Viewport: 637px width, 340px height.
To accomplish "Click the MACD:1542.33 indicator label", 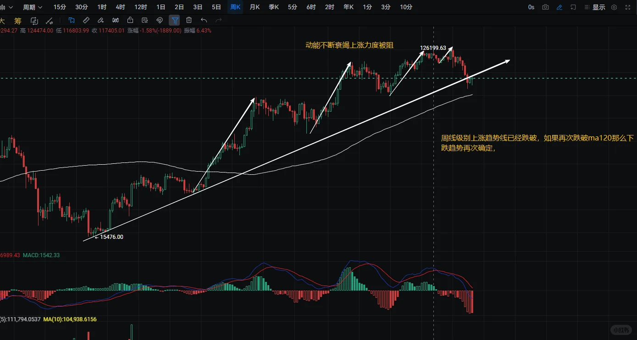I will tap(40, 255).
